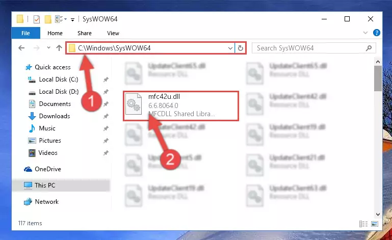Click MFCDLL Shared Libra... description text
This screenshot has width=392, height=240.
(181, 114)
